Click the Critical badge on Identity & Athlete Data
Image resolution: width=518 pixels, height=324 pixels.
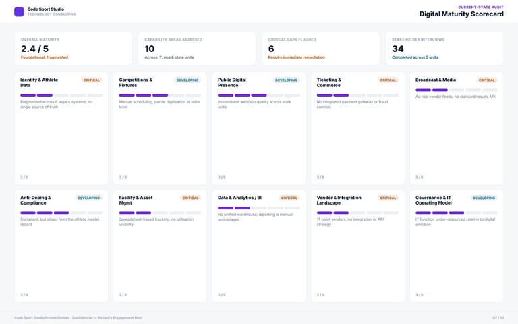click(x=92, y=80)
